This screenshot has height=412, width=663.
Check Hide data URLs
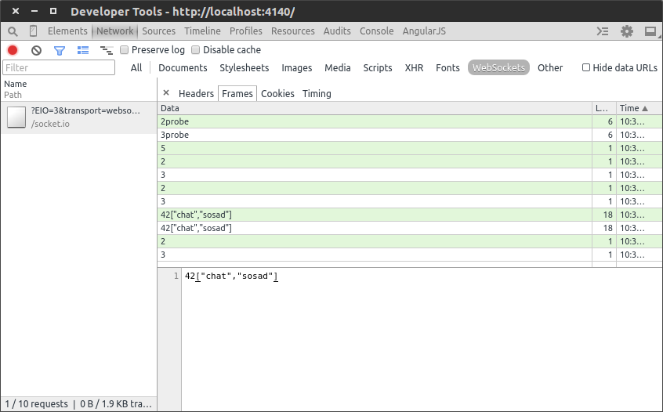pos(586,67)
